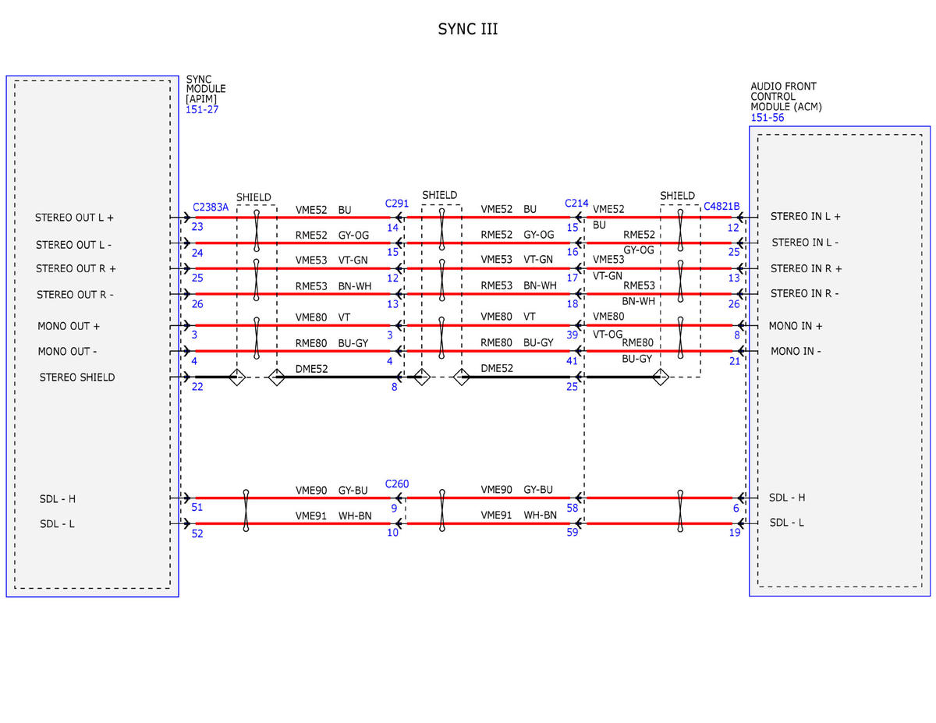
Task: Click the AUDIO FRONT CONTROL MODULE (ACM) label
Action: [x=786, y=97]
